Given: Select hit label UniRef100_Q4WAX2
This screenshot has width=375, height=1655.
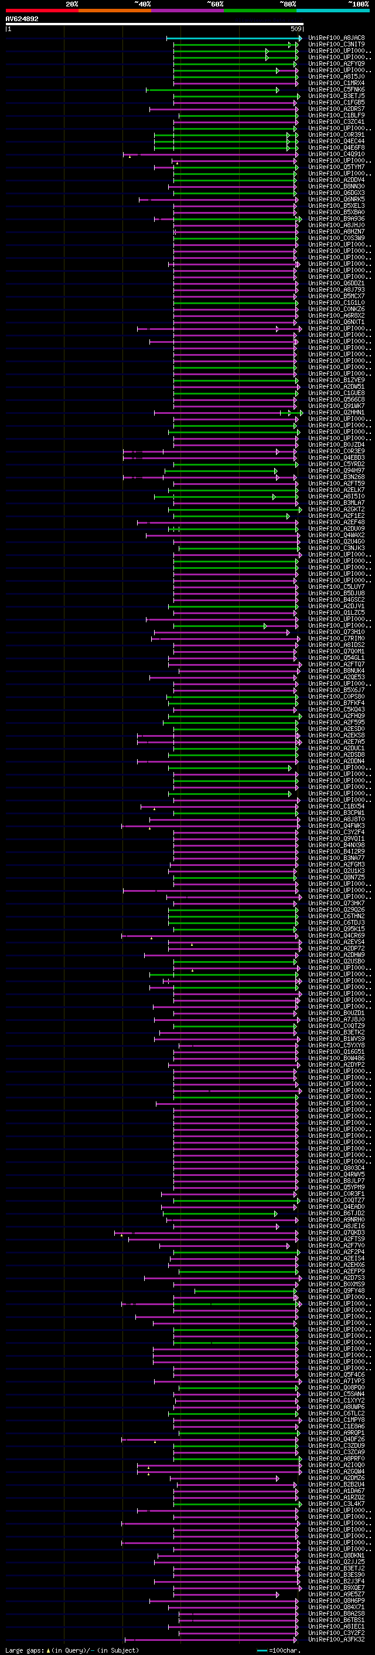Looking at the screenshot, I should tap(336, 535).
